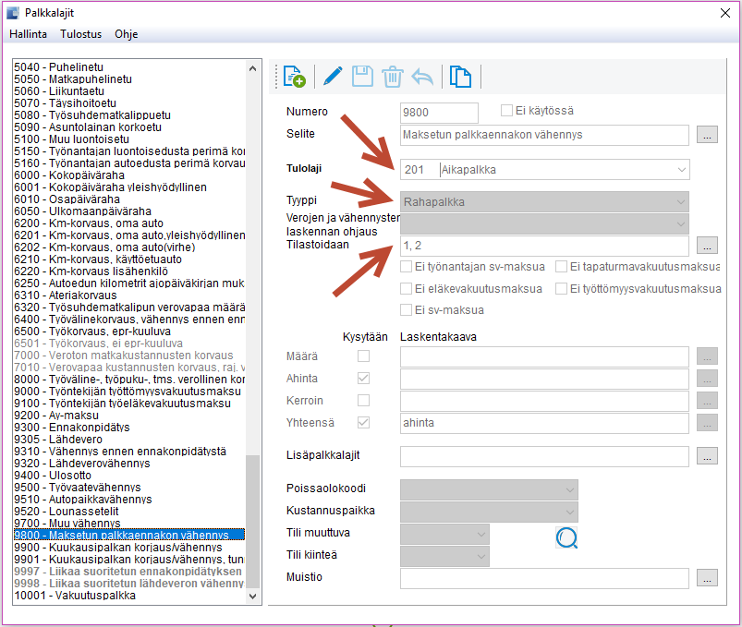Viewport: 742px width, 627px height.
Task: Select 6050 - Ulkomaanpäiväraha in the list
Action: (129, 211)
